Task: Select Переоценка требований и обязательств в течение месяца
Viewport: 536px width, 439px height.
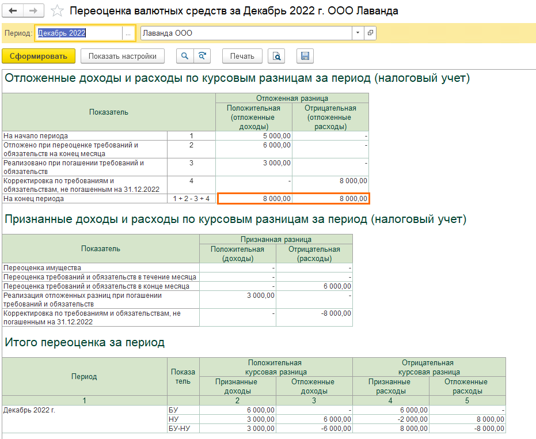Action: pyautogui.click(x=101, y=277)
